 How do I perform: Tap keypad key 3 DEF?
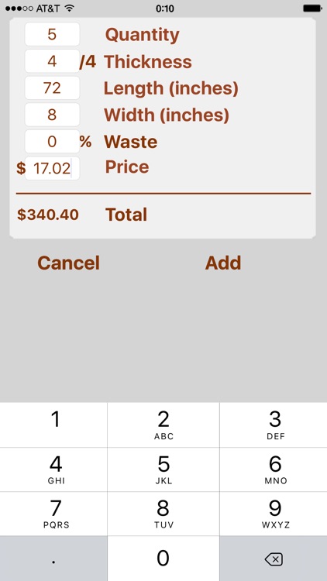pos(274,425)
